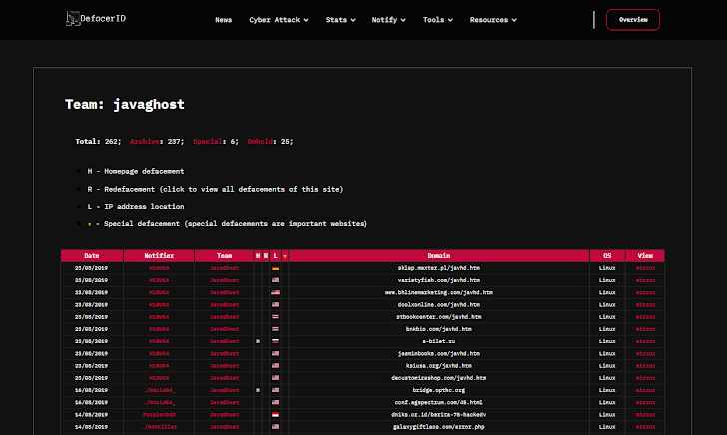Screen dimensions: 727x435
Task: Select the domain doolxonline.com/javhd.htm
Action: 439,305
